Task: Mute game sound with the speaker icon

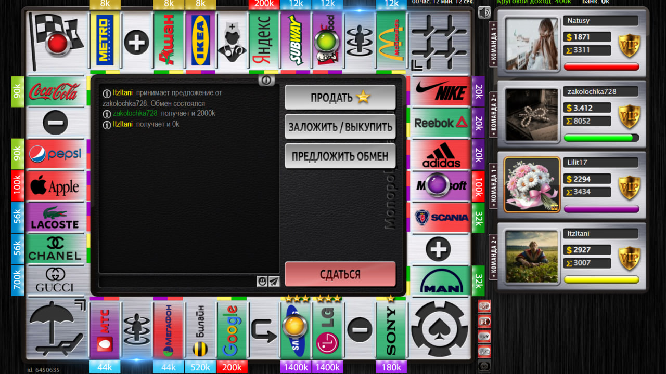Action: pos(484,12)
